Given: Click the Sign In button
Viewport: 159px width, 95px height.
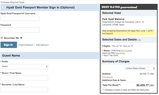Looking at the screenshot, I should (9, 45).
